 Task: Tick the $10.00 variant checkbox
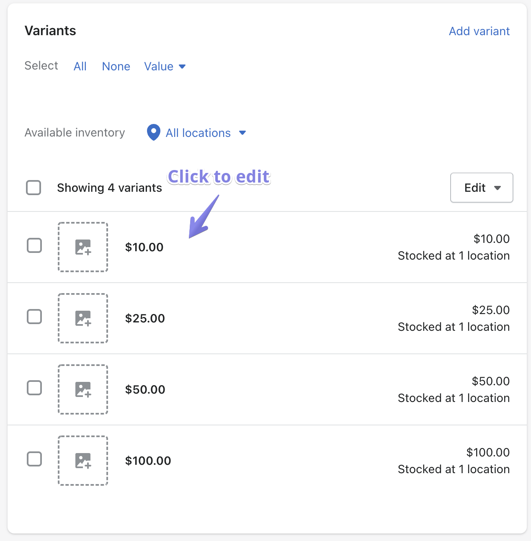34,245
